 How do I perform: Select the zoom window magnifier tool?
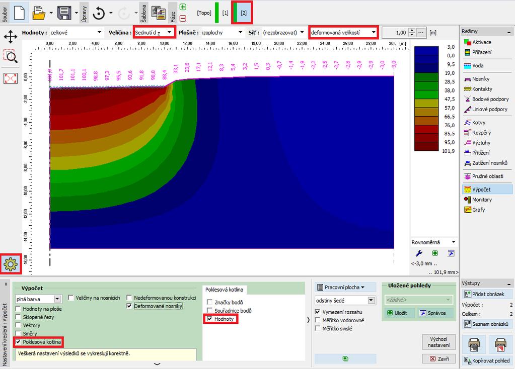[11, 56]
